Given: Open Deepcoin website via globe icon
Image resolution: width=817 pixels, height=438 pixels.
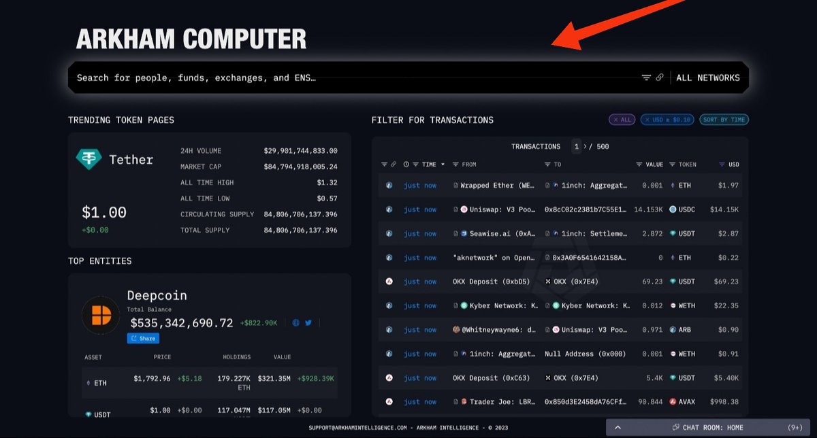Looking at the screenshot, I should (x=295, y=323).
